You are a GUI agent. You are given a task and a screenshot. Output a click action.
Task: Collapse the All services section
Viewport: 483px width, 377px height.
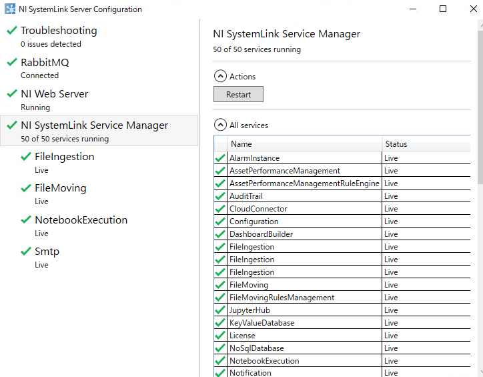pyautogui.click(x=220, y=125)
